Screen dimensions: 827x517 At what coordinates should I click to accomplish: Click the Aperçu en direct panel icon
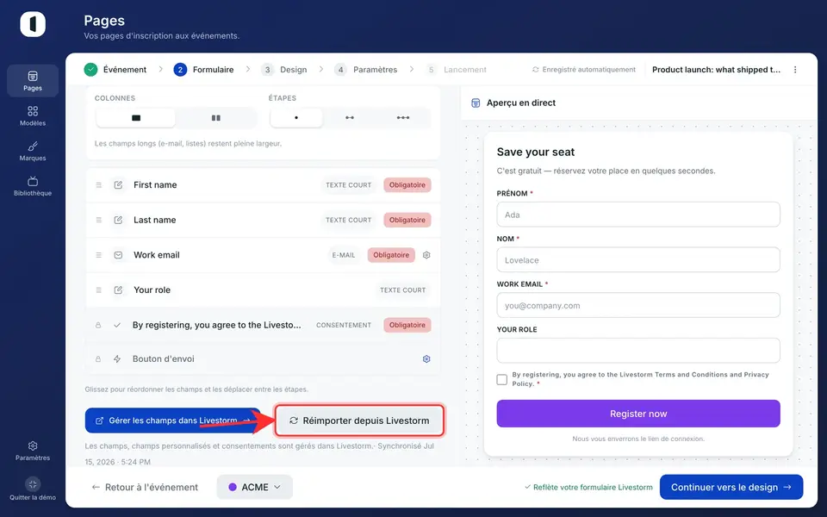[x=476, y=103]
